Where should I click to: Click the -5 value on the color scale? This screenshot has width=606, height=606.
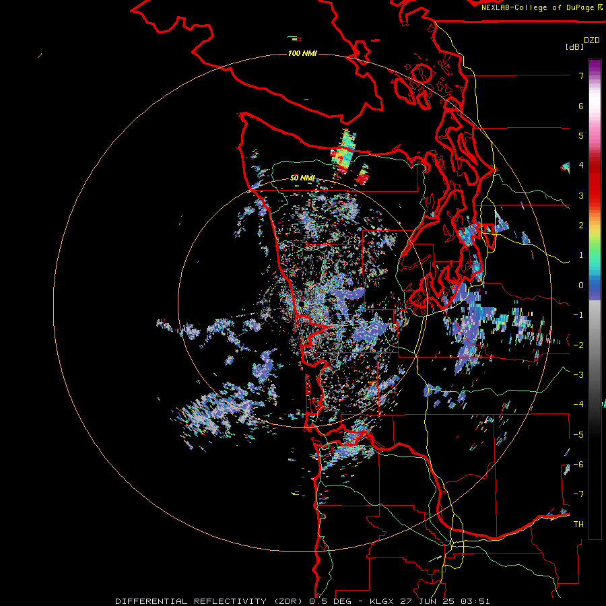pyautogui.click(x=578, y=434)
